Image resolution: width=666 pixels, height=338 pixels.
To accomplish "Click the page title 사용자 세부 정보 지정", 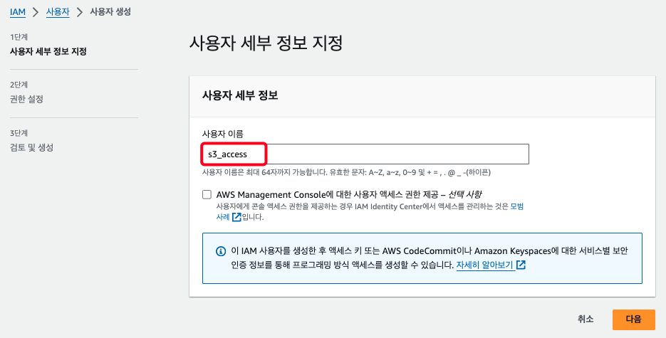I will (x=266, y=43).
